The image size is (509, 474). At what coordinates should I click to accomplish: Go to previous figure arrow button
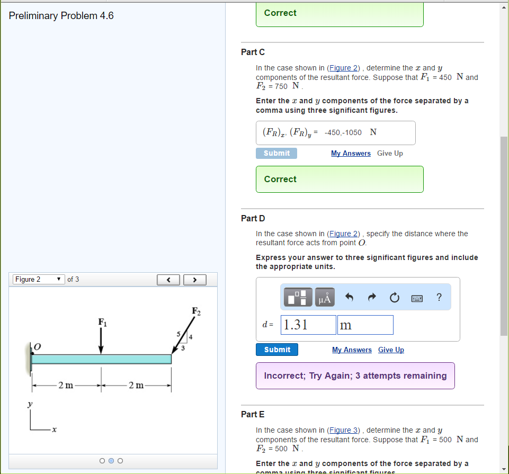point(168,280)
